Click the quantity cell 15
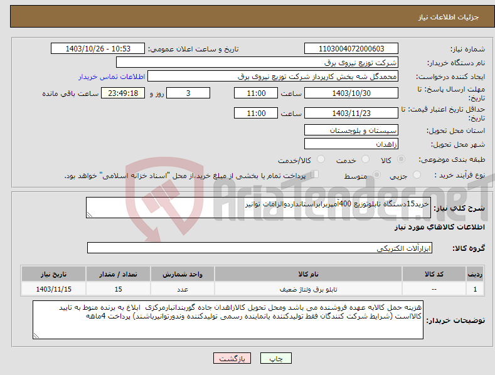Screen dimensions: 495x375 118,289
